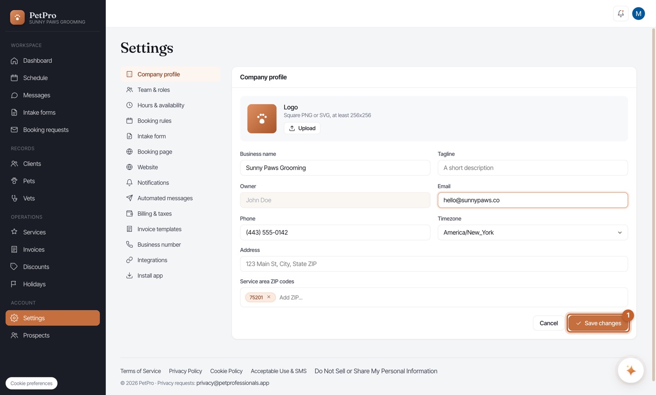Click the Upload logo button
656x395 pixels.
click(x=302, y=128)
